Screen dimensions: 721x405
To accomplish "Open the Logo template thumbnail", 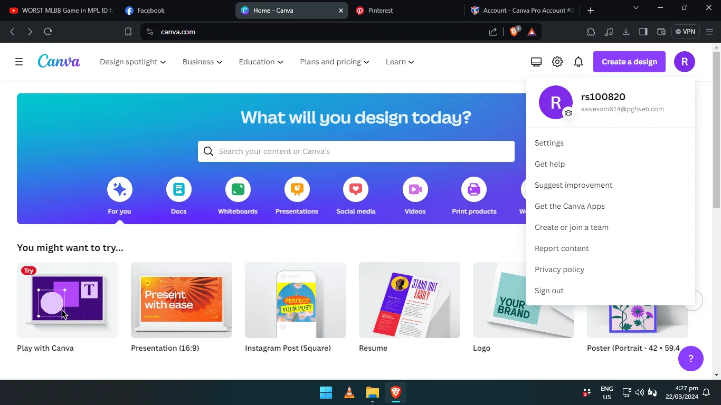I will (524, 300).
